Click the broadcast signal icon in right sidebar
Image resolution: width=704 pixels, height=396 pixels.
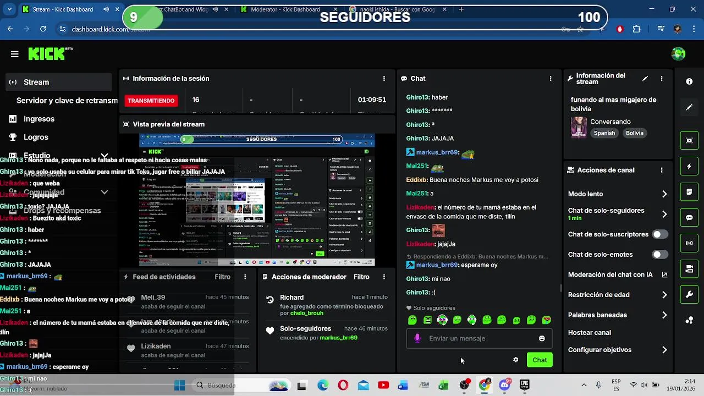(689, 243)
